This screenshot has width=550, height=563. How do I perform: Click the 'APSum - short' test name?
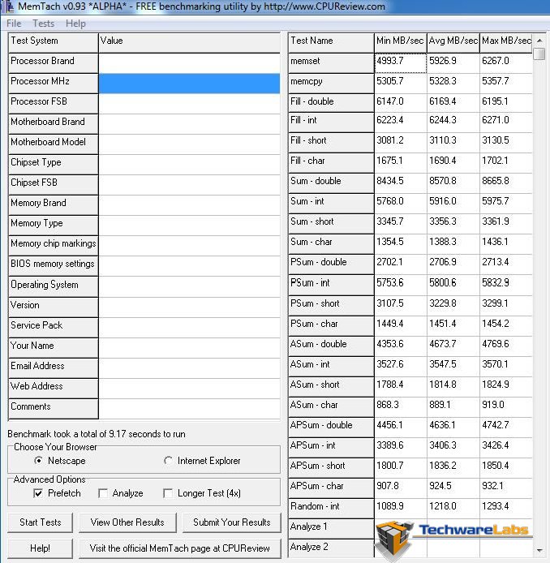[331, 468]
